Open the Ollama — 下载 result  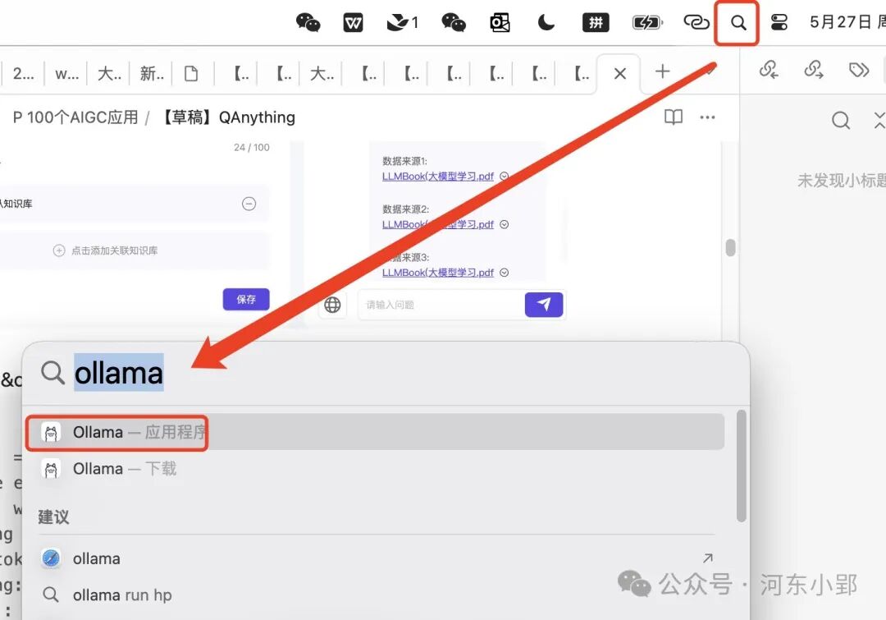(375, 469)
